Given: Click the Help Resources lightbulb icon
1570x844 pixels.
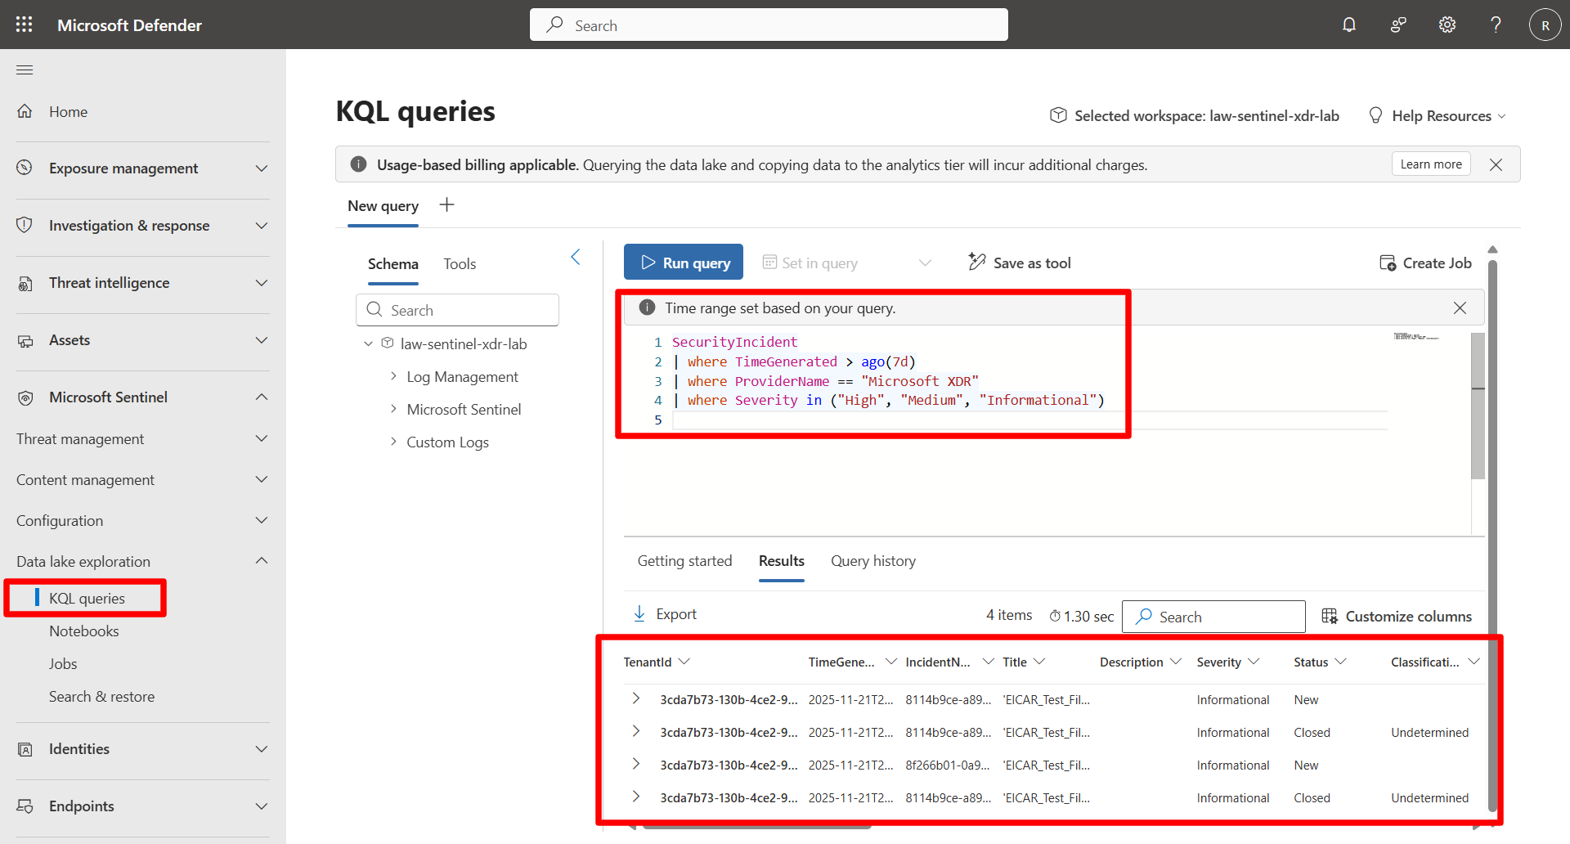Looking at the screenshot, I should [x=1375, y=115].
